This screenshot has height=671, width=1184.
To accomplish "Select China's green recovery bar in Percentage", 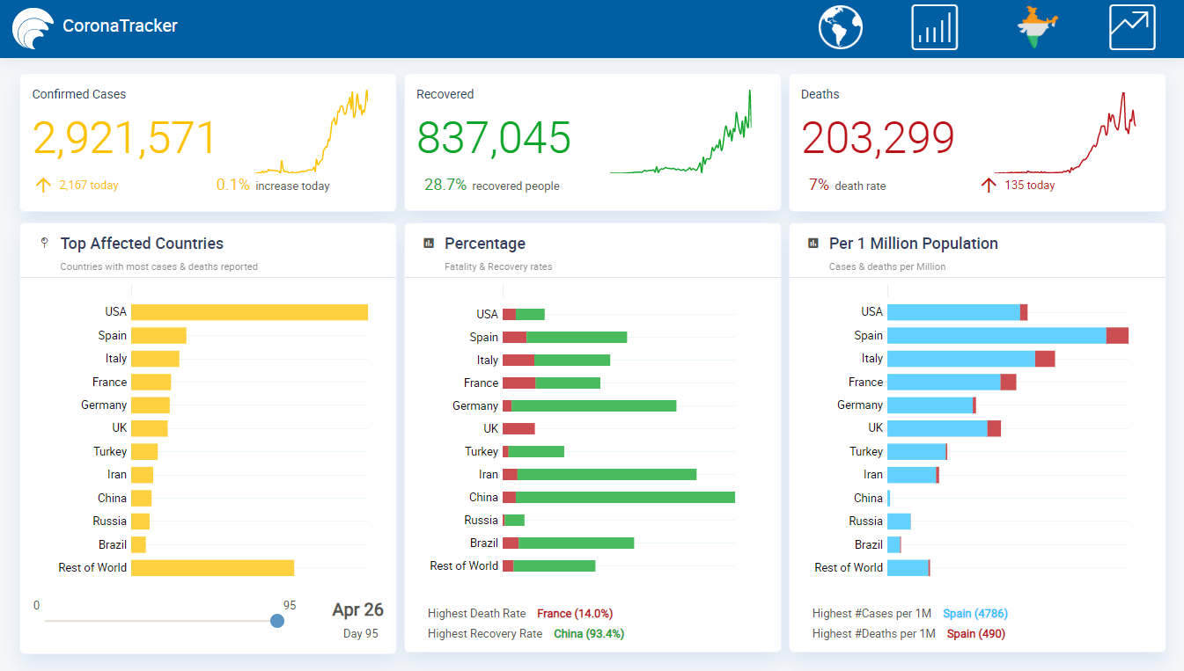I will tap(625, 498).
